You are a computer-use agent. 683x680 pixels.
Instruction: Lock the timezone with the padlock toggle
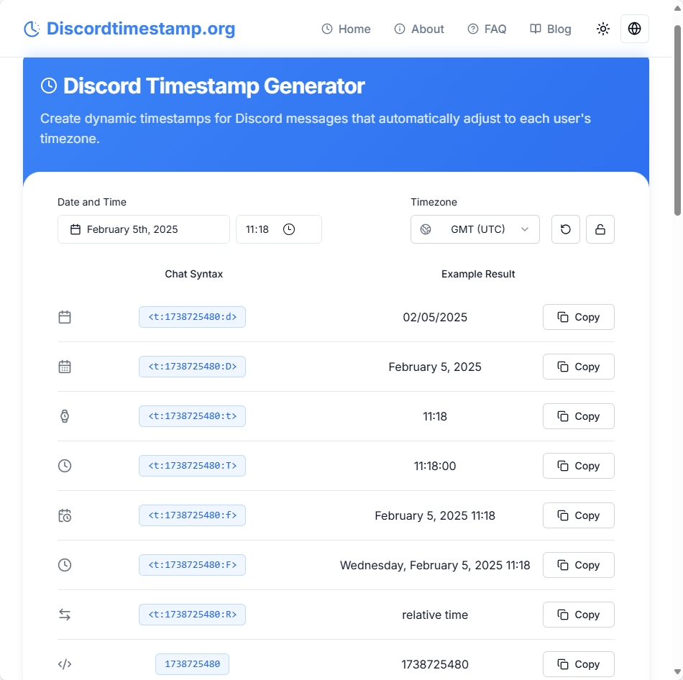click(600, 229)
